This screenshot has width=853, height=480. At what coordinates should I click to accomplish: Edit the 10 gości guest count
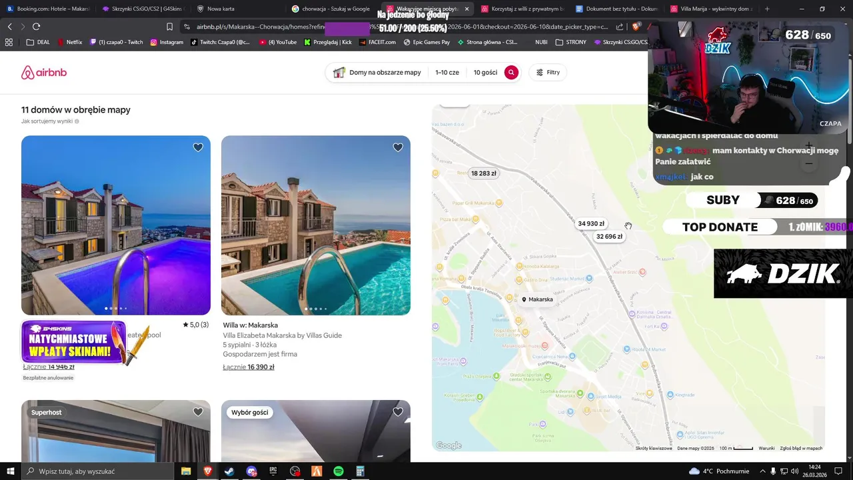point(485,73)
